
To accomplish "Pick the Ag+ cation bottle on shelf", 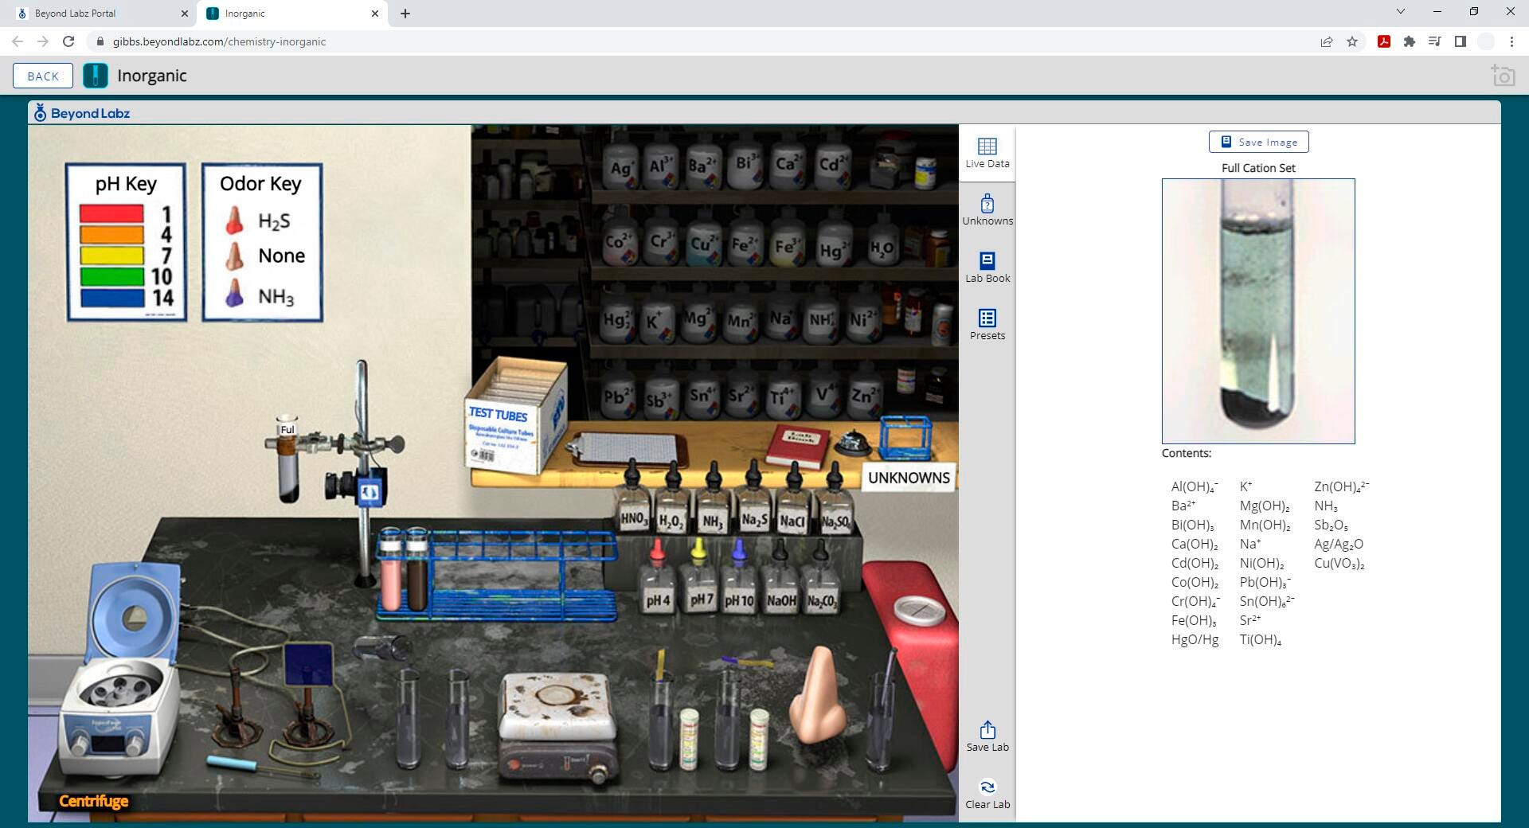I will pos(621,166).
